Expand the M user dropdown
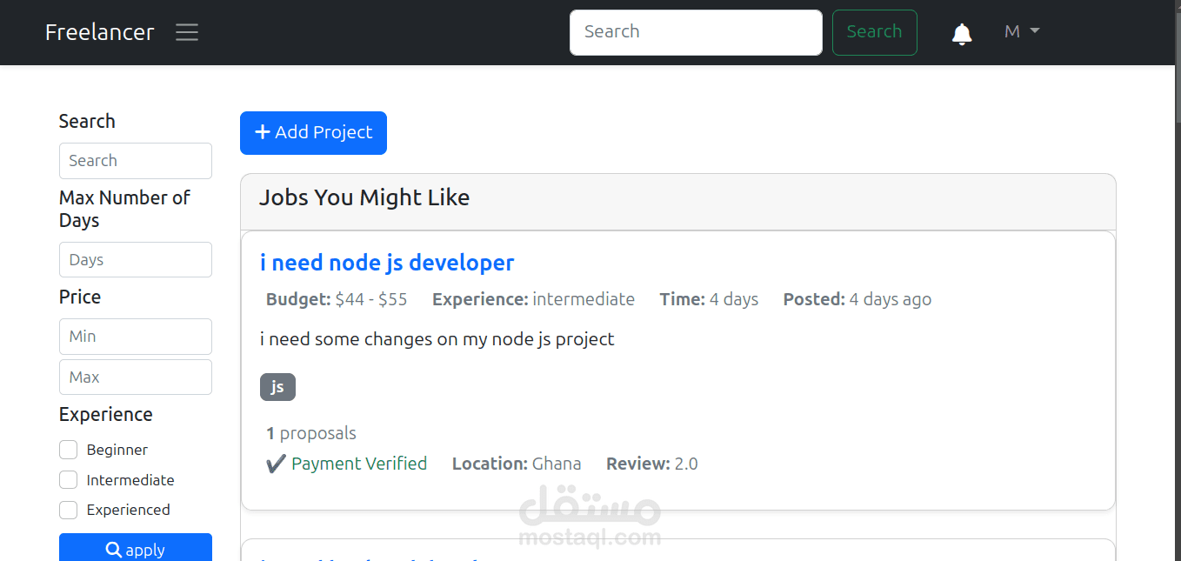The height and width of the screenshot is (561, 1181). 1022,31
